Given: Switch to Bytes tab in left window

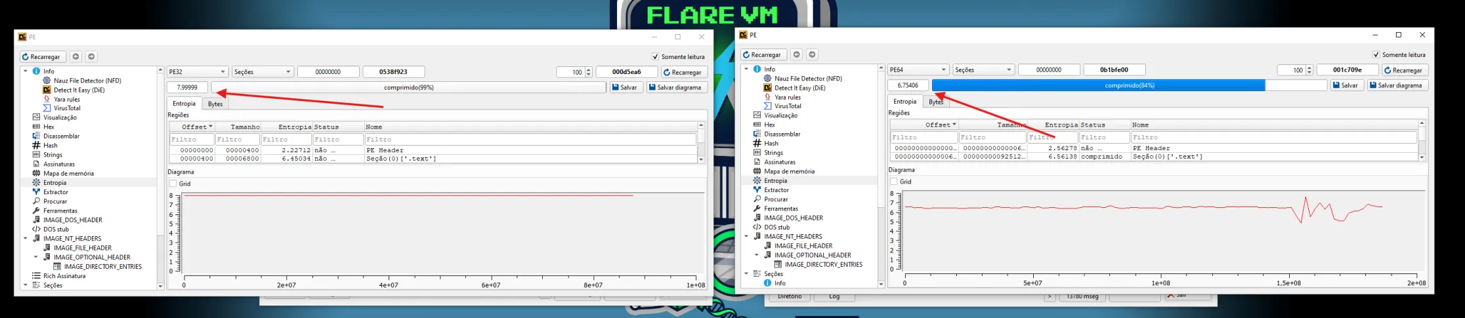Looking at the screenshot, I should (x=215, y=104).
